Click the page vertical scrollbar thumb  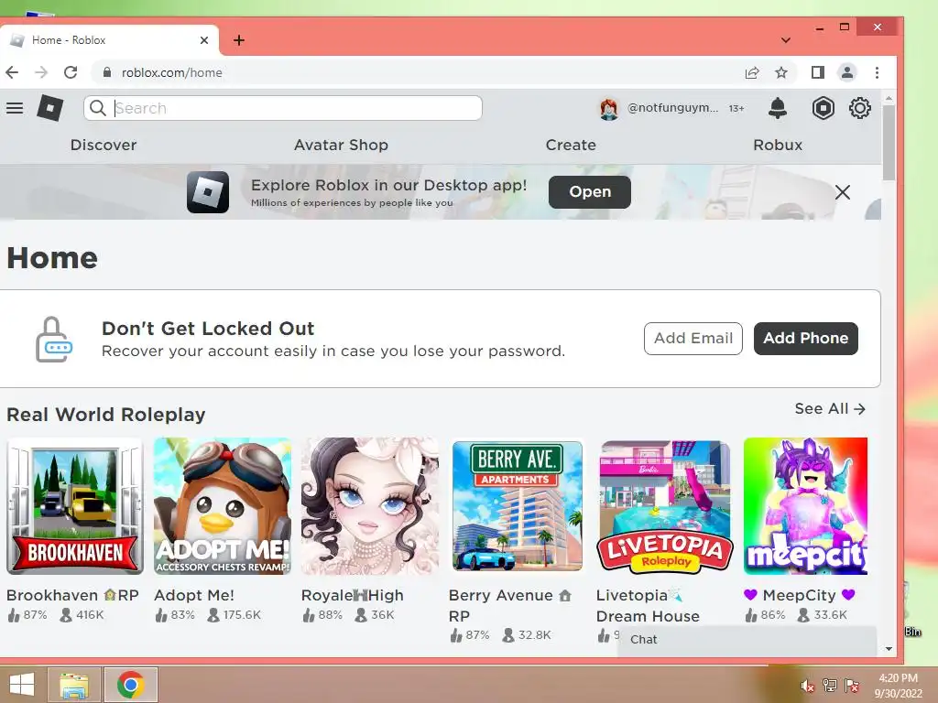tap(889, 142)
